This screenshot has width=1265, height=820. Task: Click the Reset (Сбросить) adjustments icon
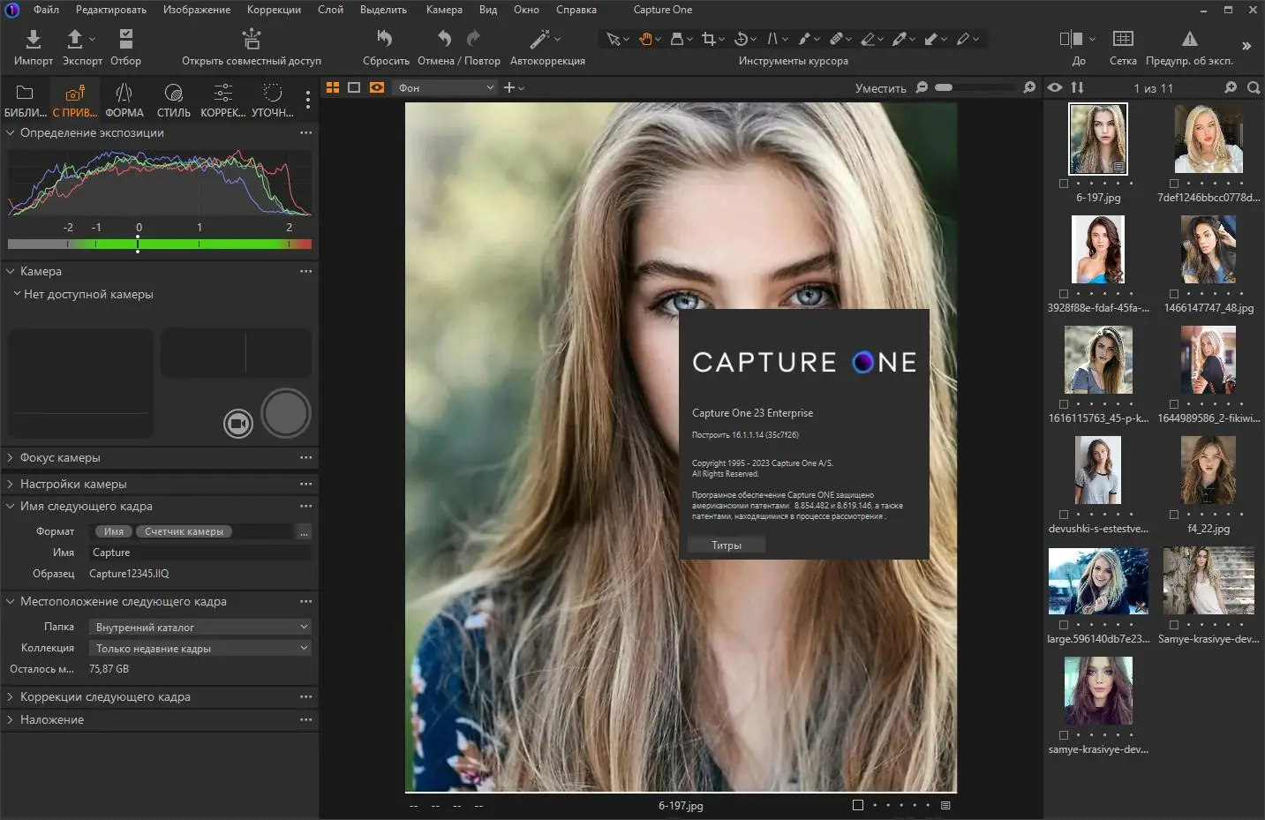[385, 39]
